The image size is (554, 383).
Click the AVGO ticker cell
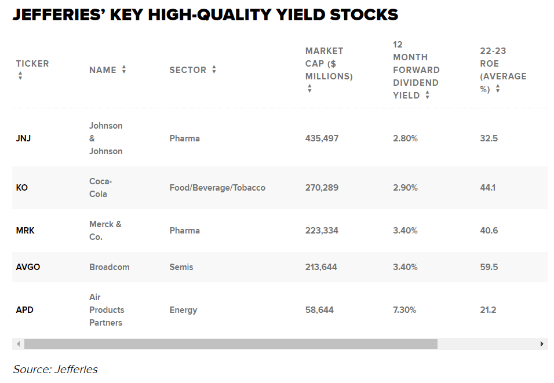28,267
